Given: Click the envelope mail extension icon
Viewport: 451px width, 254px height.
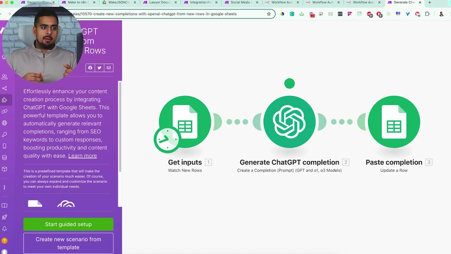Looking at the screenshot, I should point(330,14).
